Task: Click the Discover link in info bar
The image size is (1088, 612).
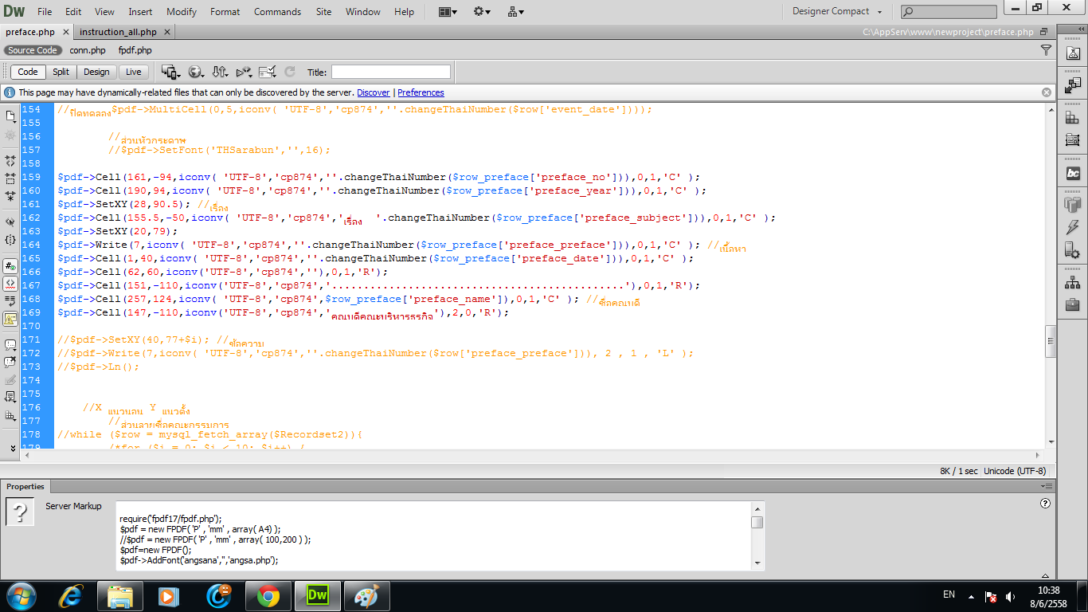Action: [x=374, y=92]
